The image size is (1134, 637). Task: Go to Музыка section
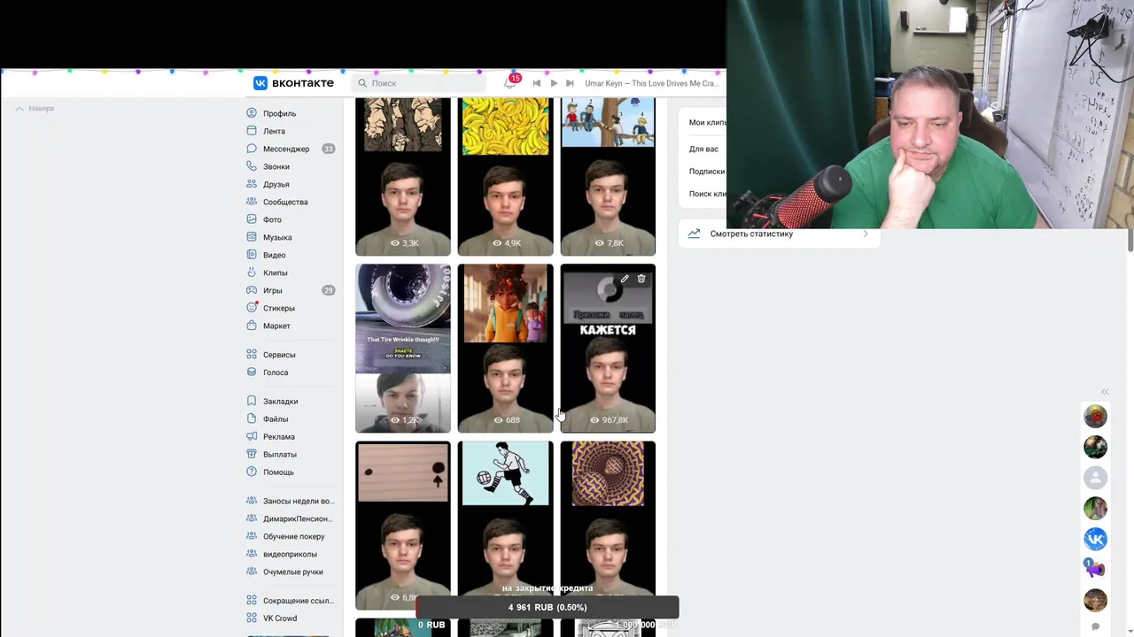pos(277,237)
